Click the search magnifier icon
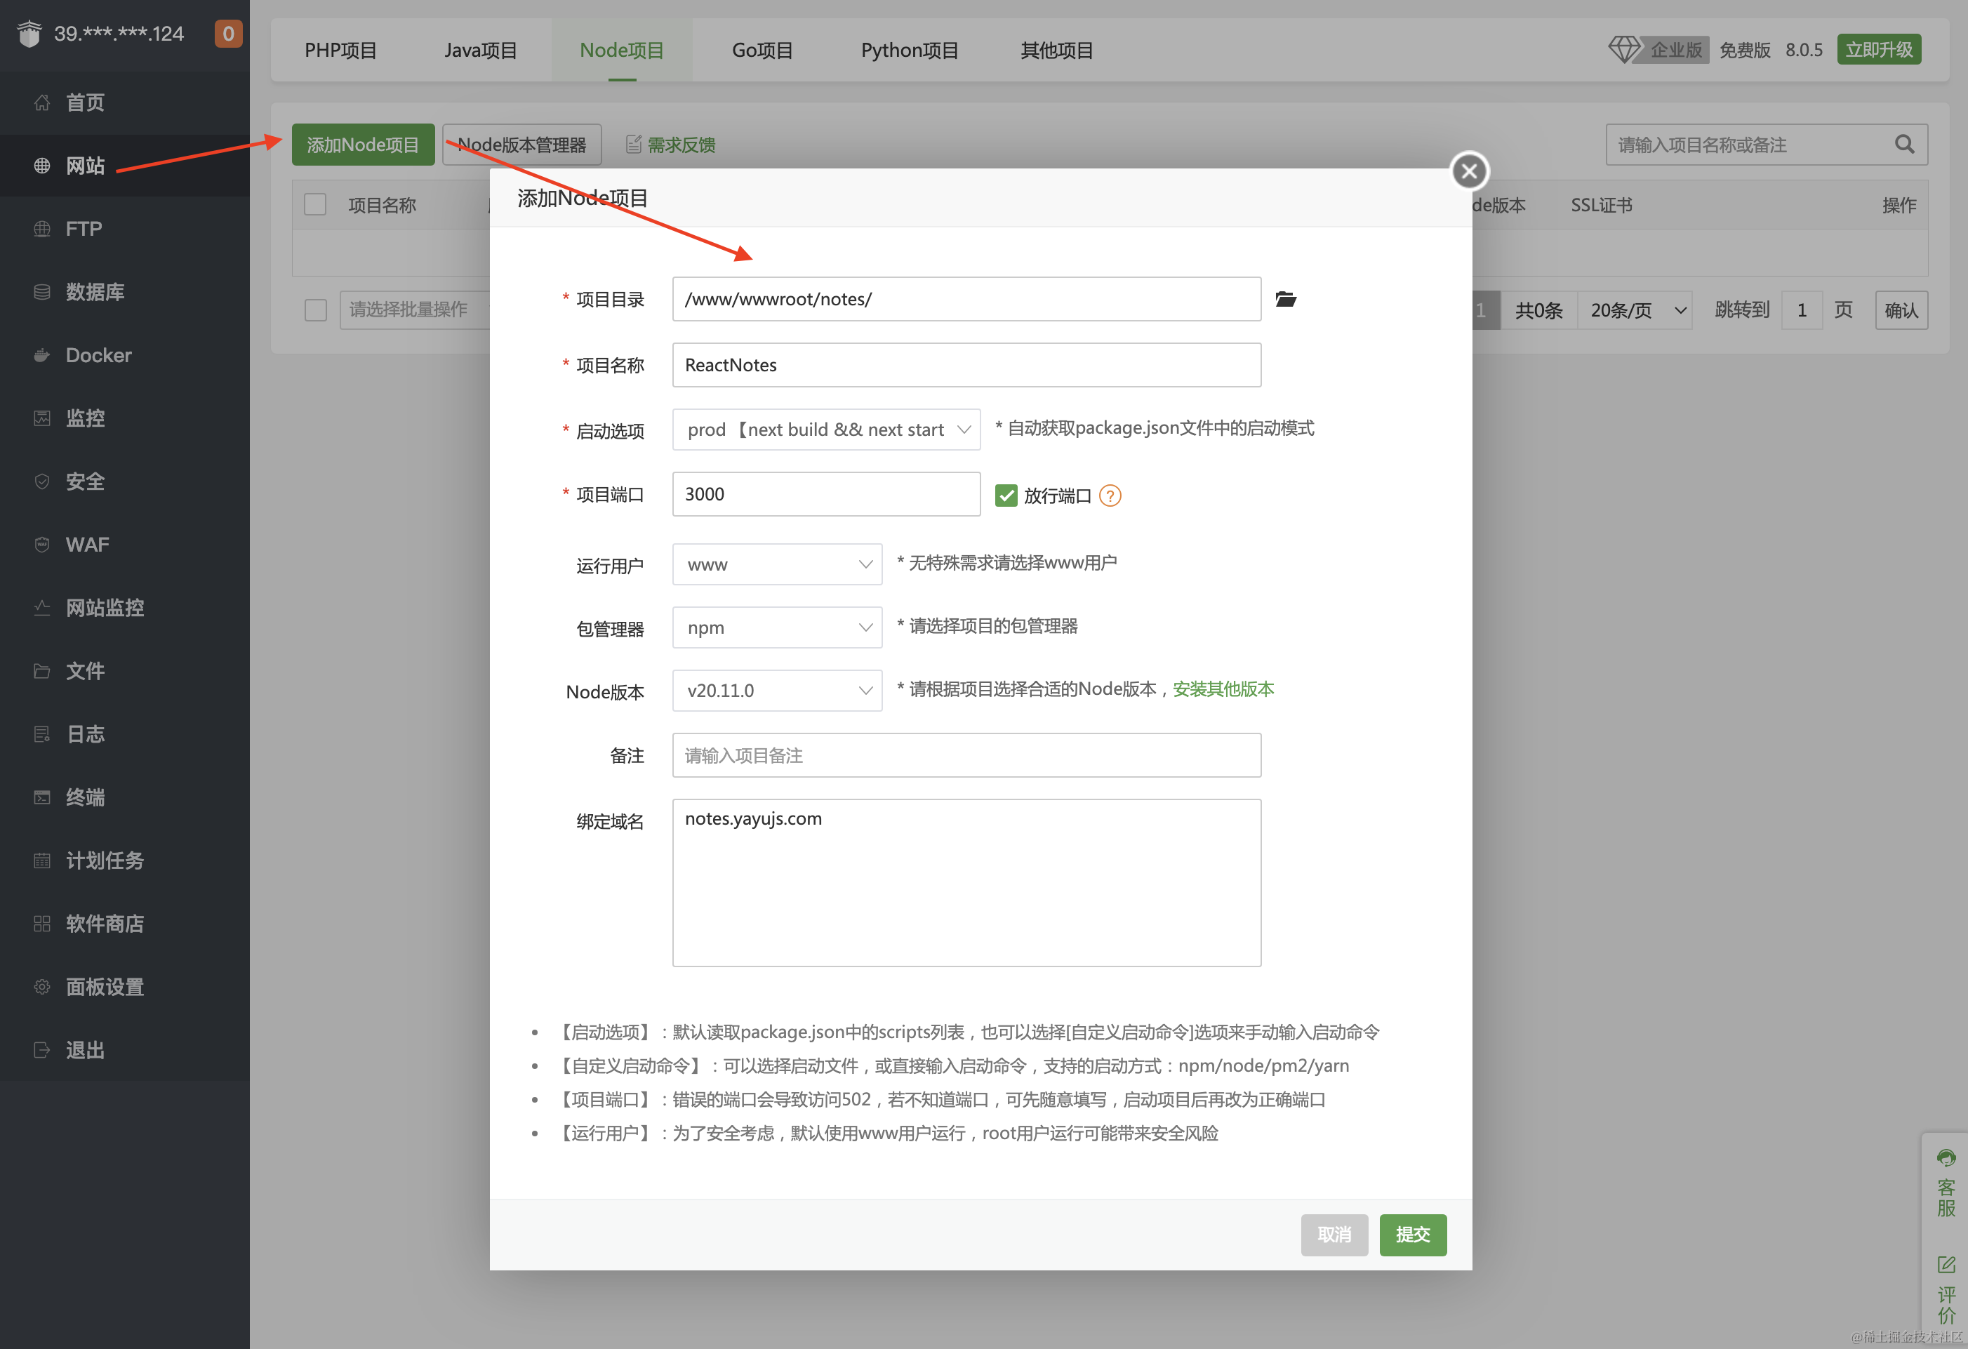1968x1349 pixels. click(1903, 145)
